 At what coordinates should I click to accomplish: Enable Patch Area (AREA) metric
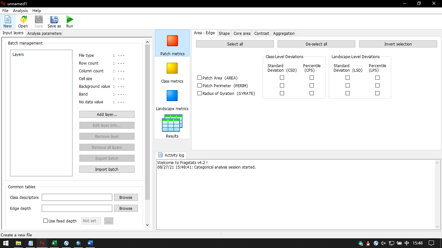(x=199, y=78)
